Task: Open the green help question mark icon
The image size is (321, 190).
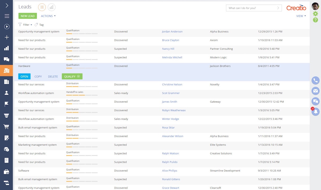Action: [315, 20]
